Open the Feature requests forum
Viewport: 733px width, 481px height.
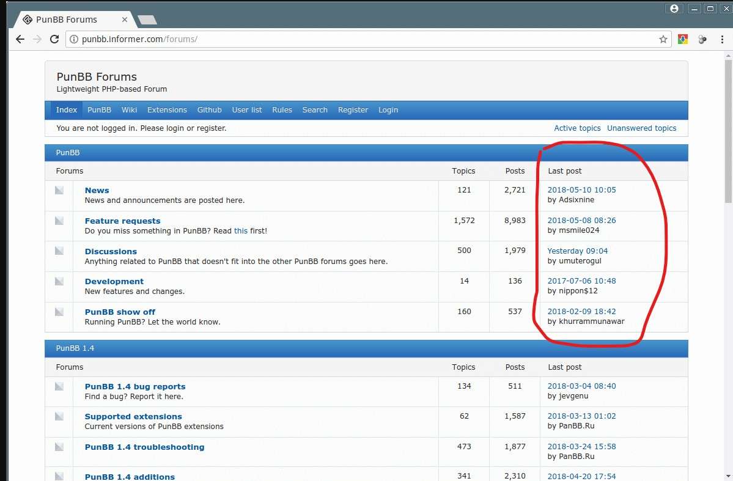click(x=122, y=221)
